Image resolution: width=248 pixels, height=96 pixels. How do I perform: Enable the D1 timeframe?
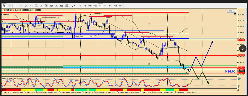[x=110, y=6]
